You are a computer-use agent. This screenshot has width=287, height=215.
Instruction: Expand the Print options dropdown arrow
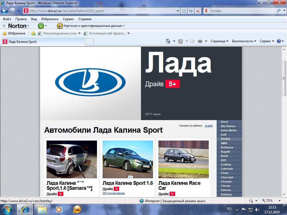point(206,41)
